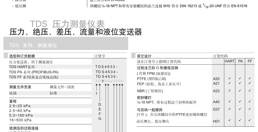Click order code "A21"
This screenshot has height=132, width=258.
[216, 83]
